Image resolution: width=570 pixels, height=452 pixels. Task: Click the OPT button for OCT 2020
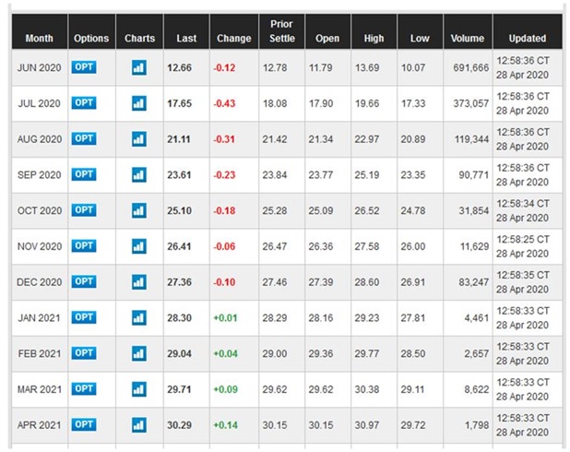point(84,210)
